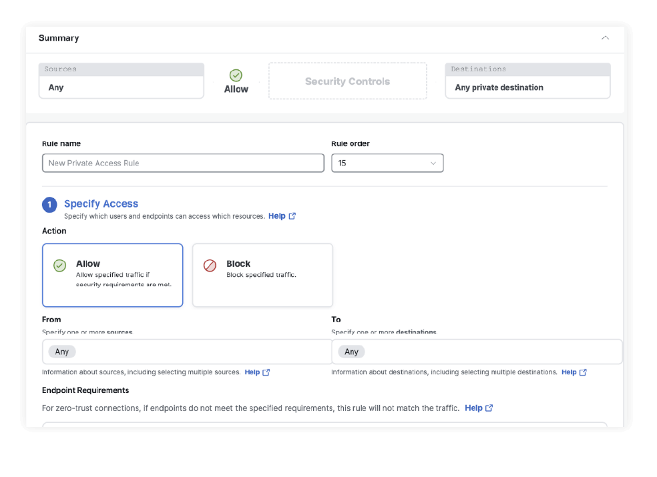Click the red Block prohibition icon
657x477 pixels.
coord(210,266)
